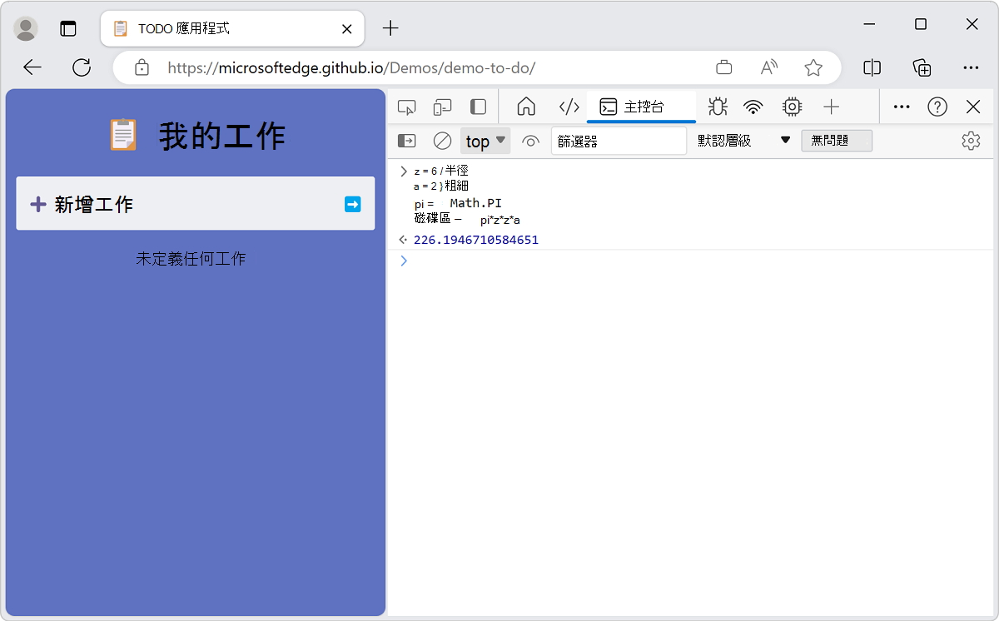Viewport: 999px width, 621px height.
Task: Open more DevTools options with ... menu
Action: 902,107
